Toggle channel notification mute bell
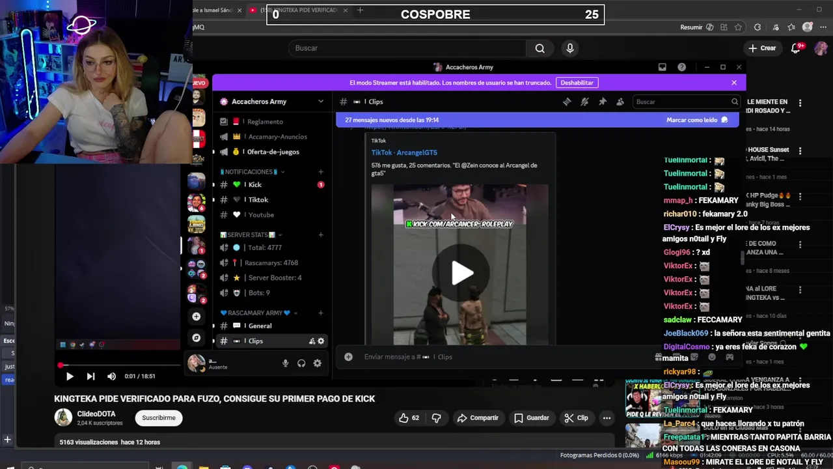The image size is (833, 469). [x=584, y=102]
